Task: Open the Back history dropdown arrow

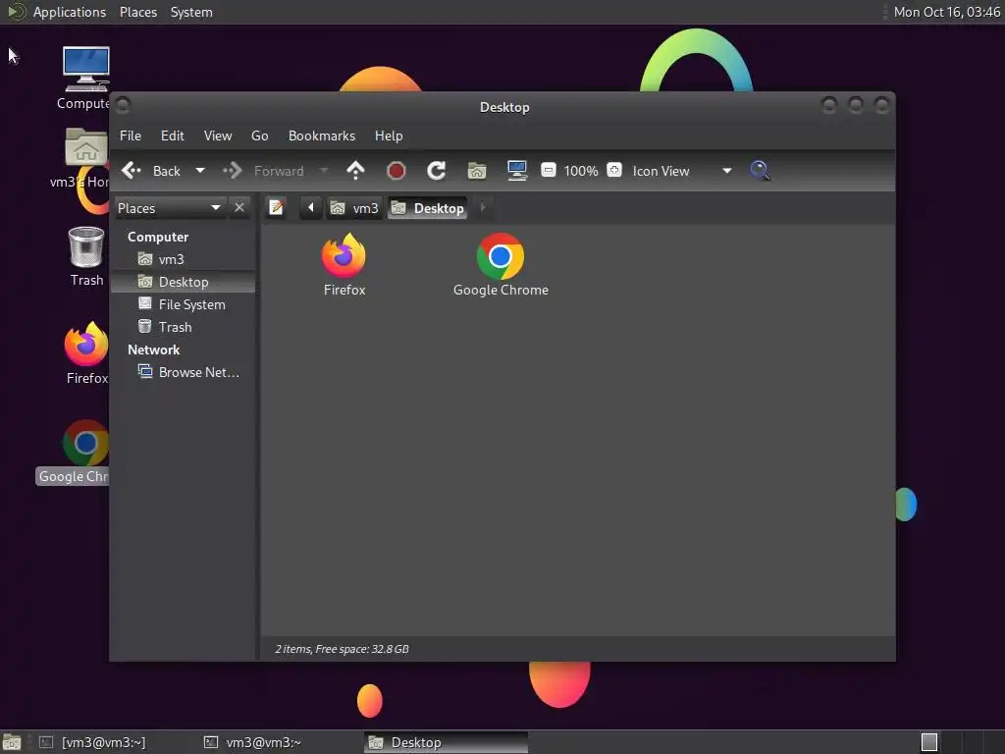Action: click(x=200, y=171)
